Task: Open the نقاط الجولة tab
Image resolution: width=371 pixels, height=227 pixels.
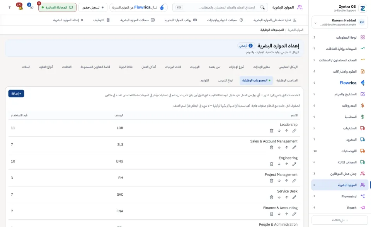Action: (126, 67)
